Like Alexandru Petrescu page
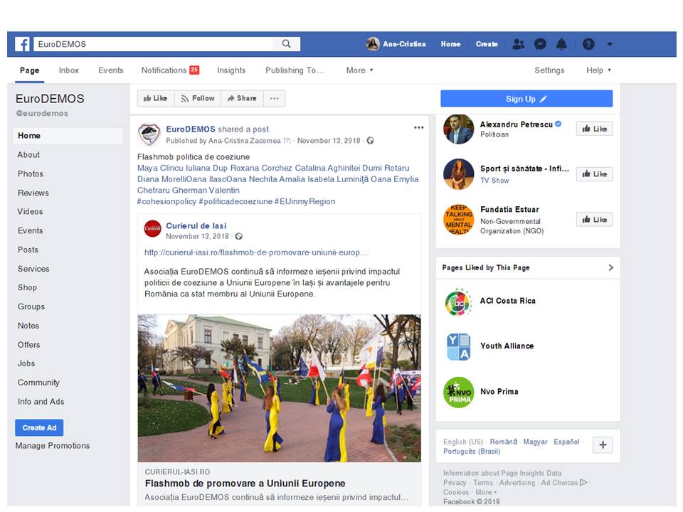The image size is (683, 512). 595,129
